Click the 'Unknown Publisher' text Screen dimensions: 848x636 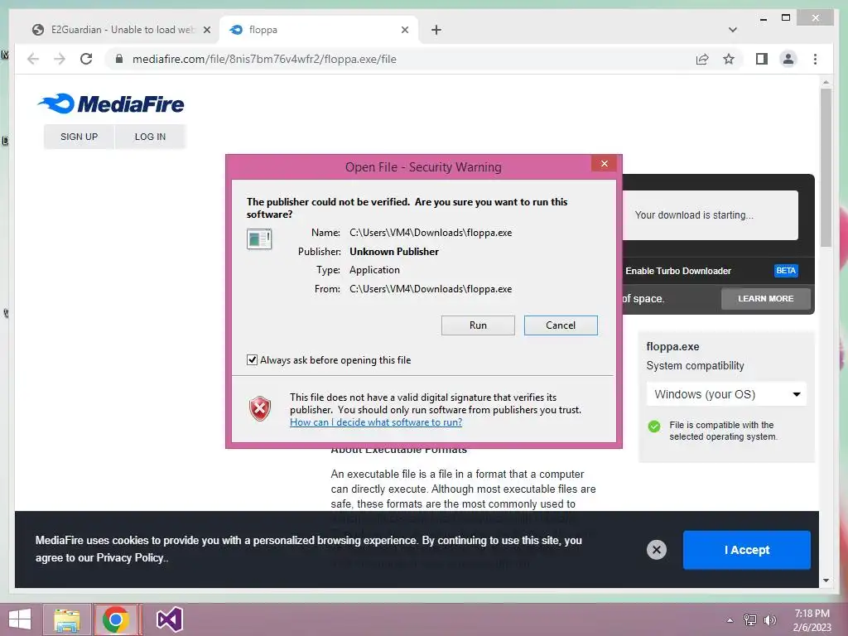[393, 252]
